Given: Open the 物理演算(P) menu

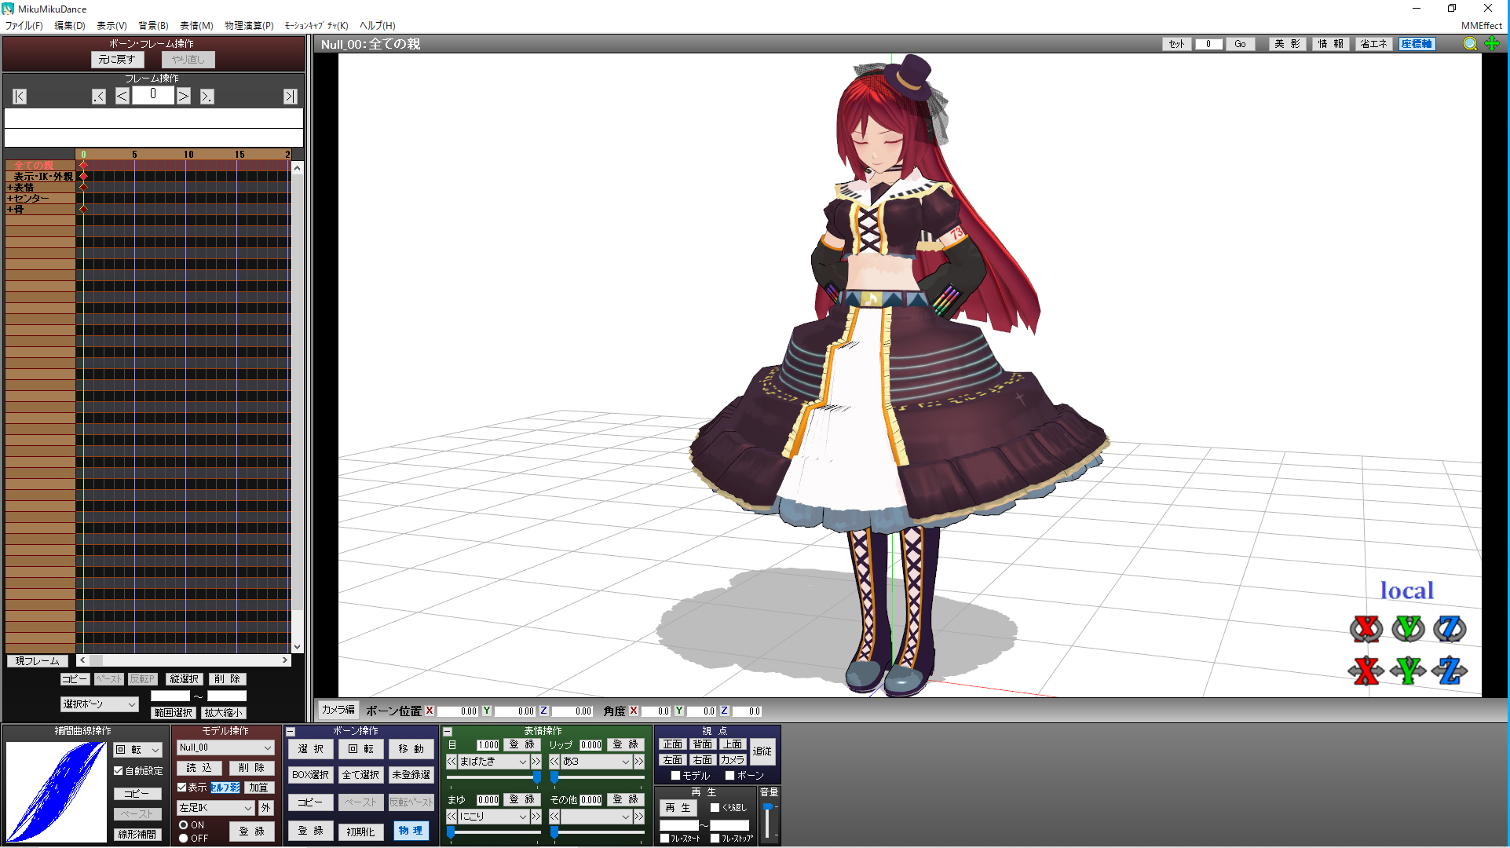Looking at the screenshot, I should click(x=249, y=25).
